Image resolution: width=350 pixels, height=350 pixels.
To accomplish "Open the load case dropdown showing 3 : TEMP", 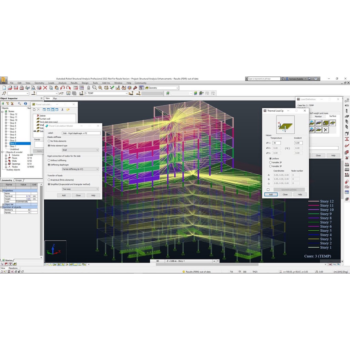I will pos(106,93).
